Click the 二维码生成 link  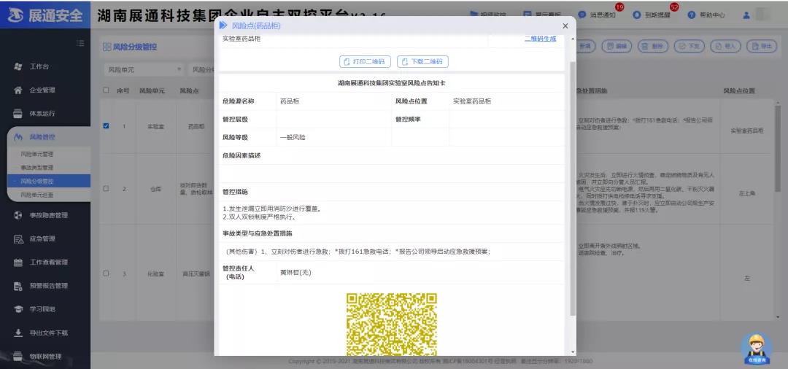tap(540, 39)
